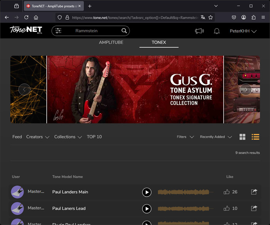Open Firefox View recent browsing
270x225 pixels.
click(17, 6)
